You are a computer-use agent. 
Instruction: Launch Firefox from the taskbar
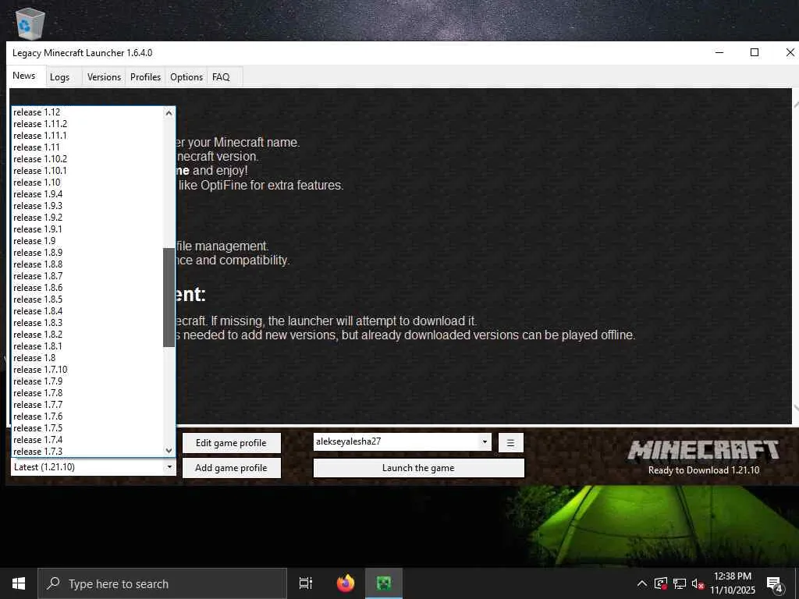pos(346,583)
